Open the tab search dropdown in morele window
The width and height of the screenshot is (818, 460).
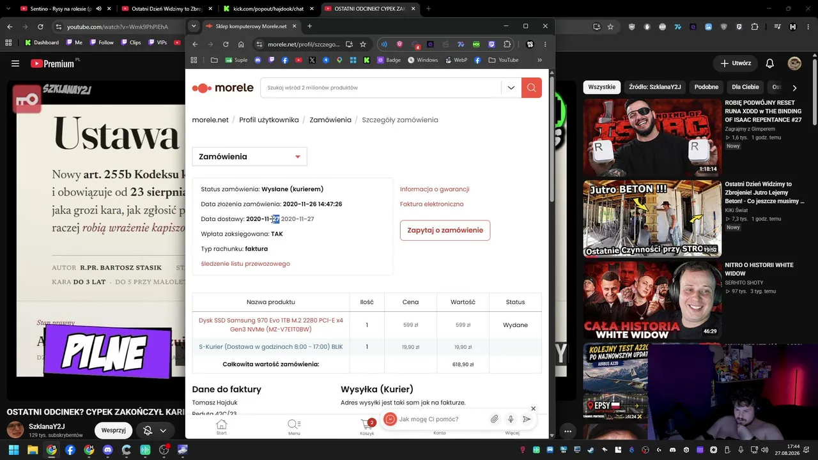[x=194, y=26]
